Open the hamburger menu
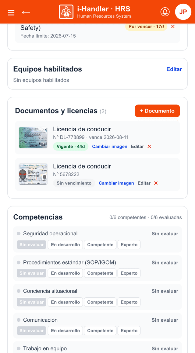The height and width of the screenshot is (353, 195). point(11,12)
